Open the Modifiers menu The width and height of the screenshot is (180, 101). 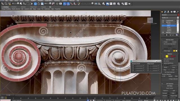tap(33, 1)
